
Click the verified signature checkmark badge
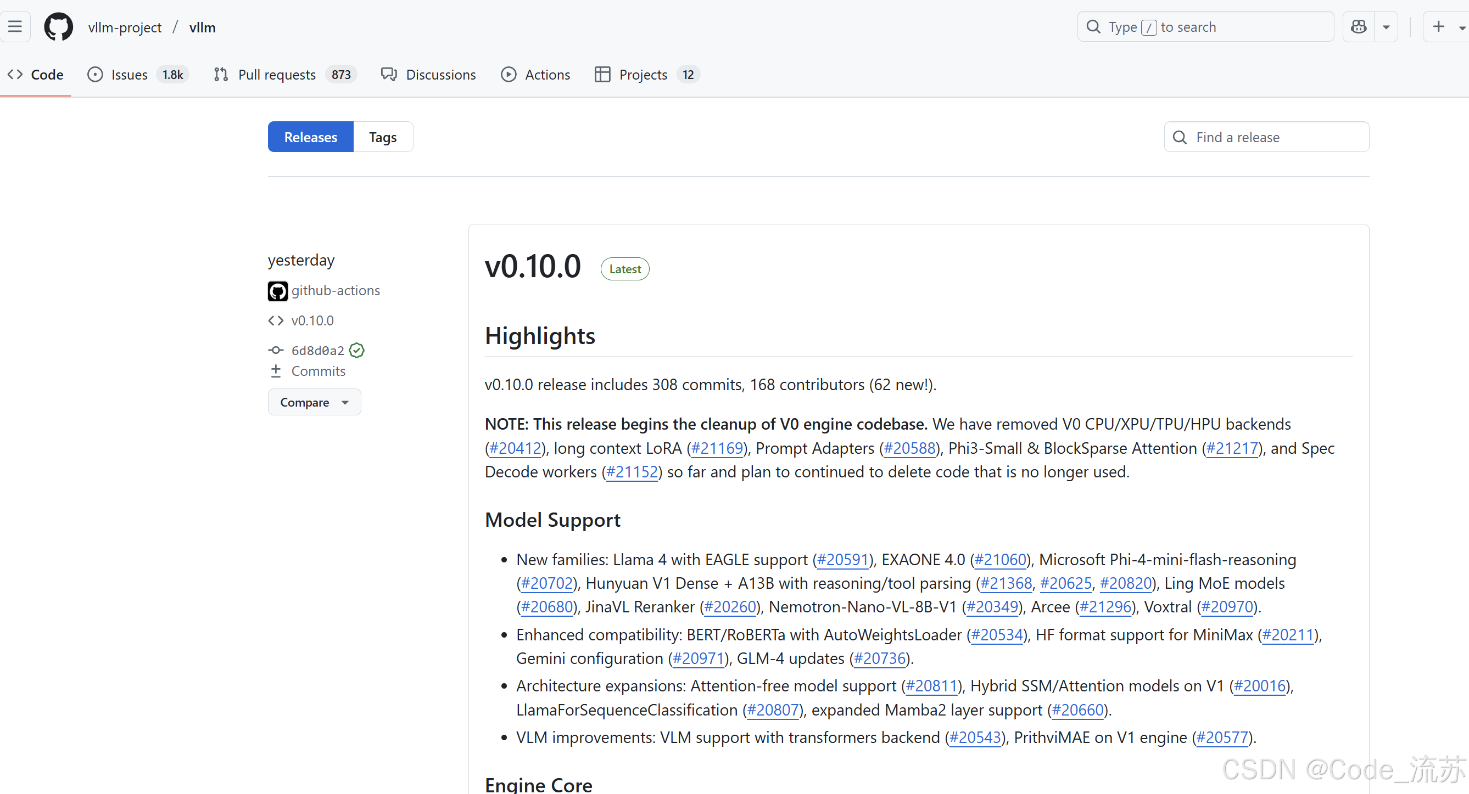357,350
